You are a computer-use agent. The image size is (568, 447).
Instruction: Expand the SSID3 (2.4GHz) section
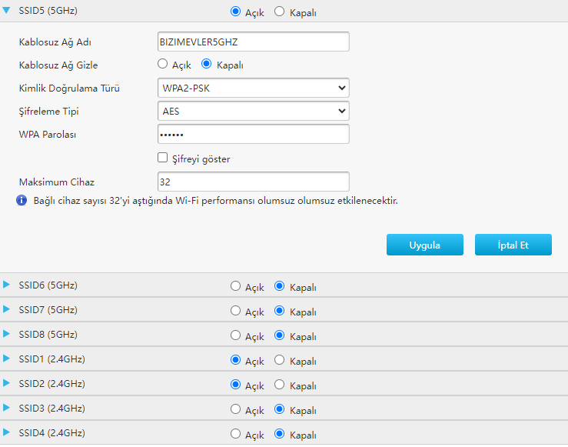click(x=7, y=409)
